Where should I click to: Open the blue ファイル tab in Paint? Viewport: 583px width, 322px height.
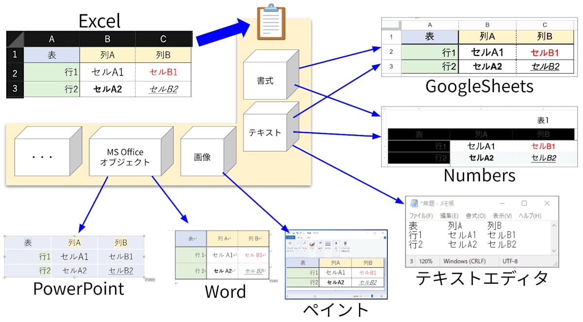point(291,237)
